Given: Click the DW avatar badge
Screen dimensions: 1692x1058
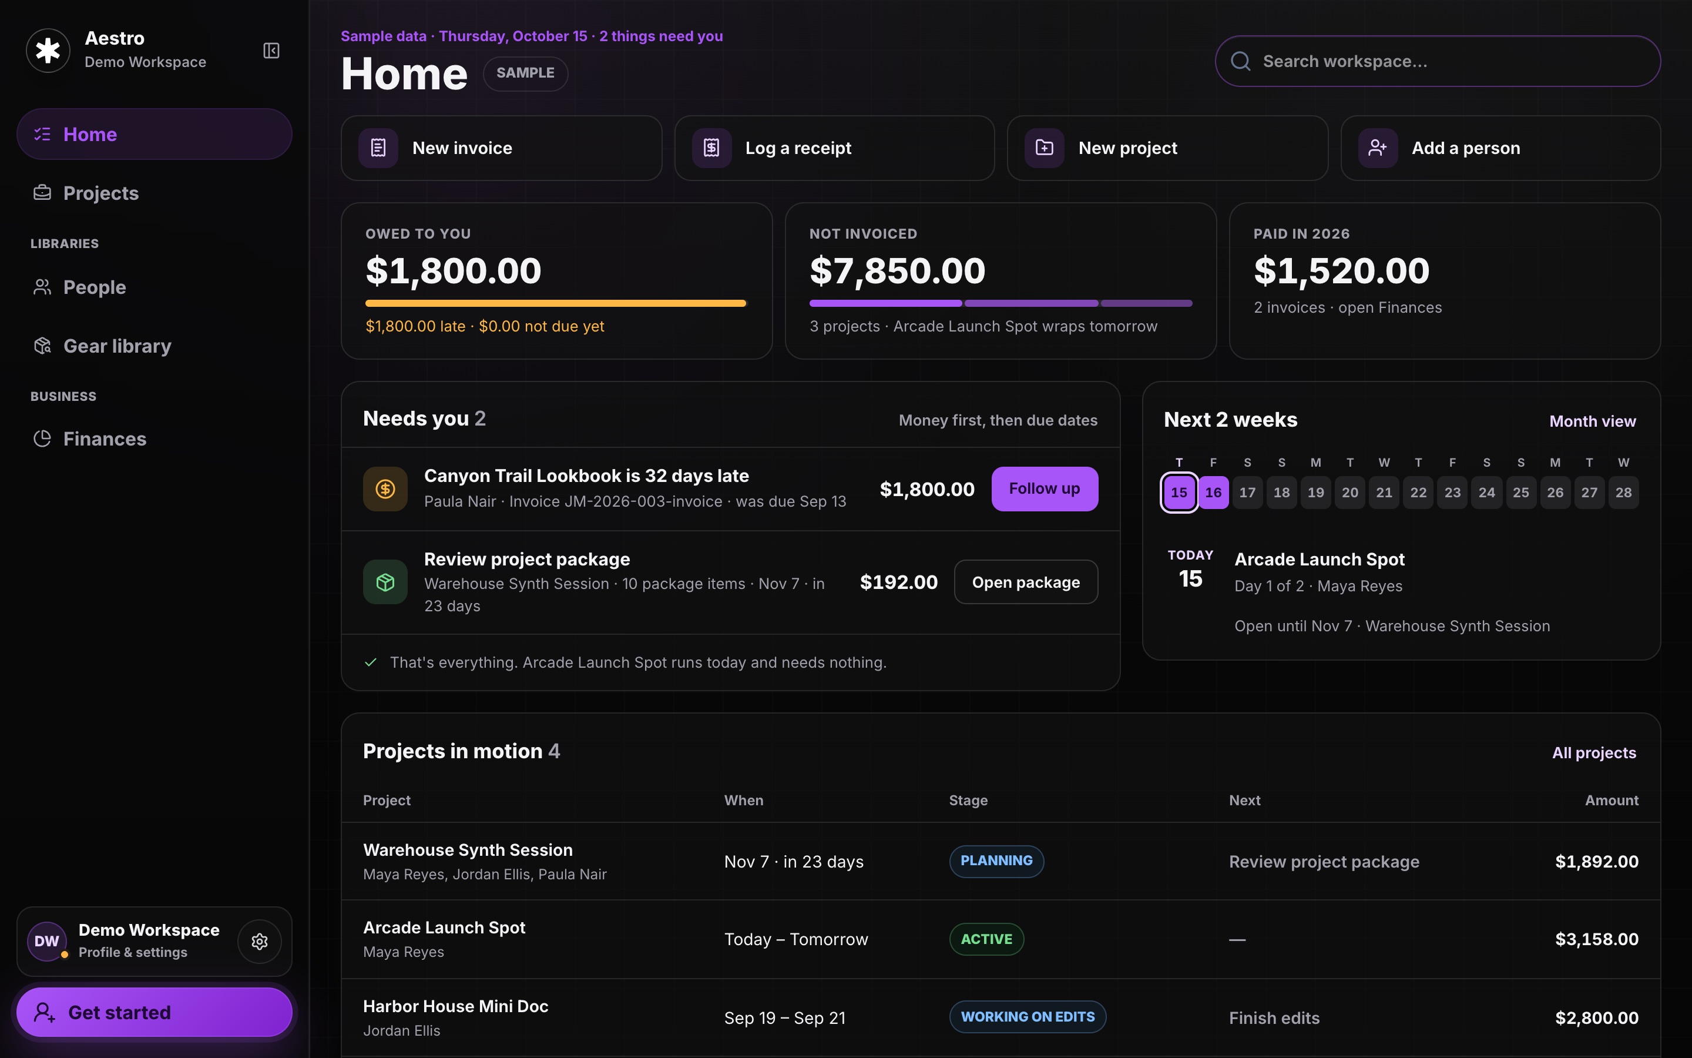Looking at the screenshot, I should coord(47,941).
